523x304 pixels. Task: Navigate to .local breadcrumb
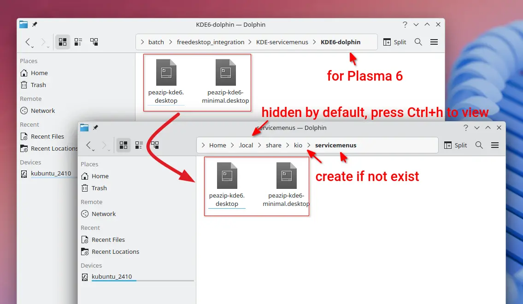[x=246, y=146]
